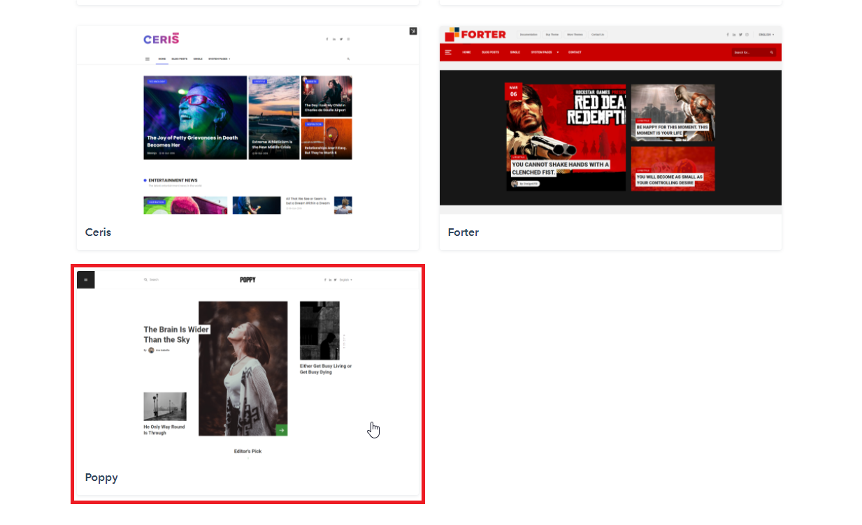The height and width of the screenshot is (525, 862).
Task: Select the Red Dead Redemption featured image
Action: click(566, 137)
